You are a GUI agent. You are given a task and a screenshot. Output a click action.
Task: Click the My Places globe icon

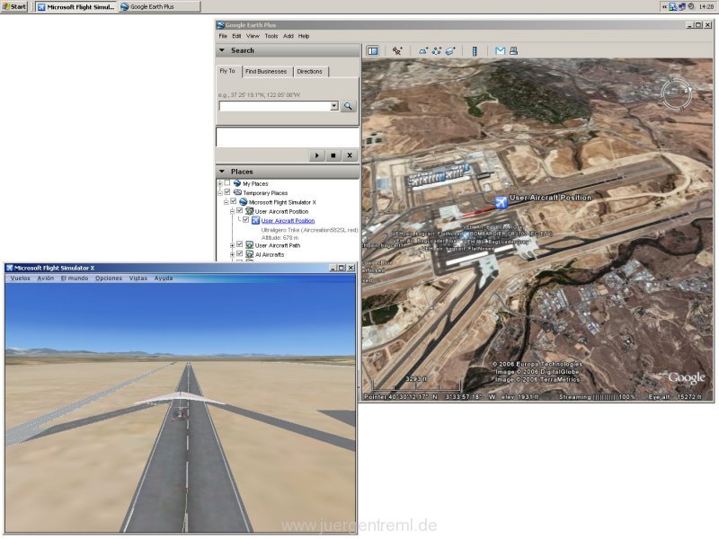(x=237, y=183)
